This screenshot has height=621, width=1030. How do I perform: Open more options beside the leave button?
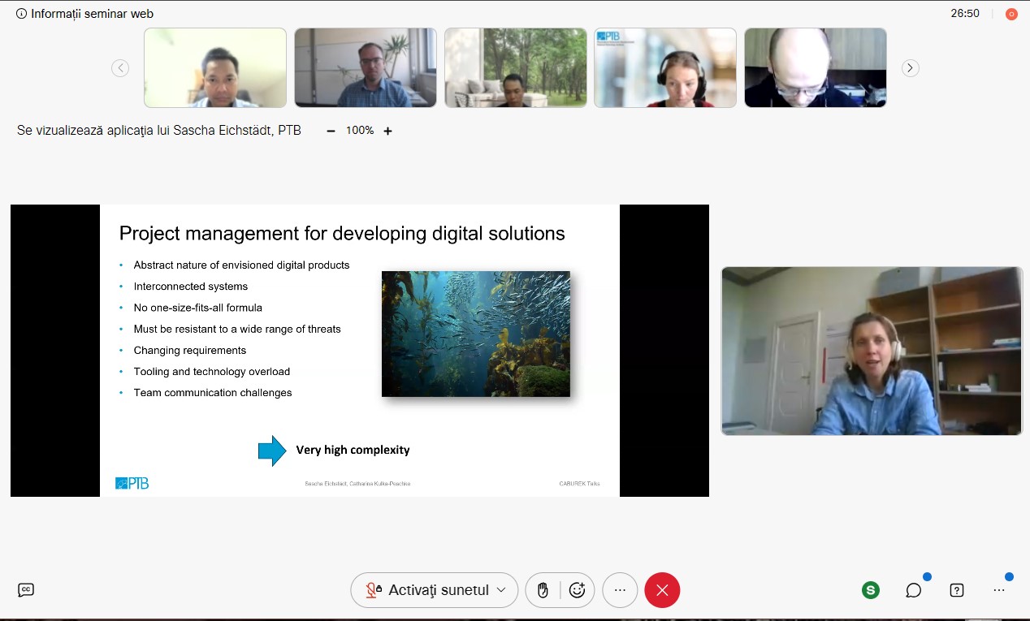point(621,590)
